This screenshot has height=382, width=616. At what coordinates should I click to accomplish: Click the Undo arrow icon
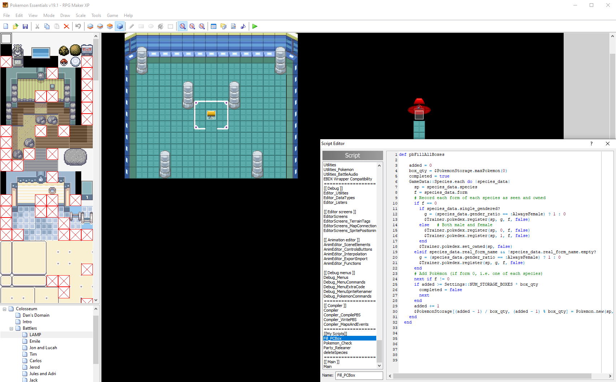point(78,26)
